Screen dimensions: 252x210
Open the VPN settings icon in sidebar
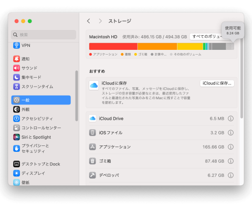point(16,45)
